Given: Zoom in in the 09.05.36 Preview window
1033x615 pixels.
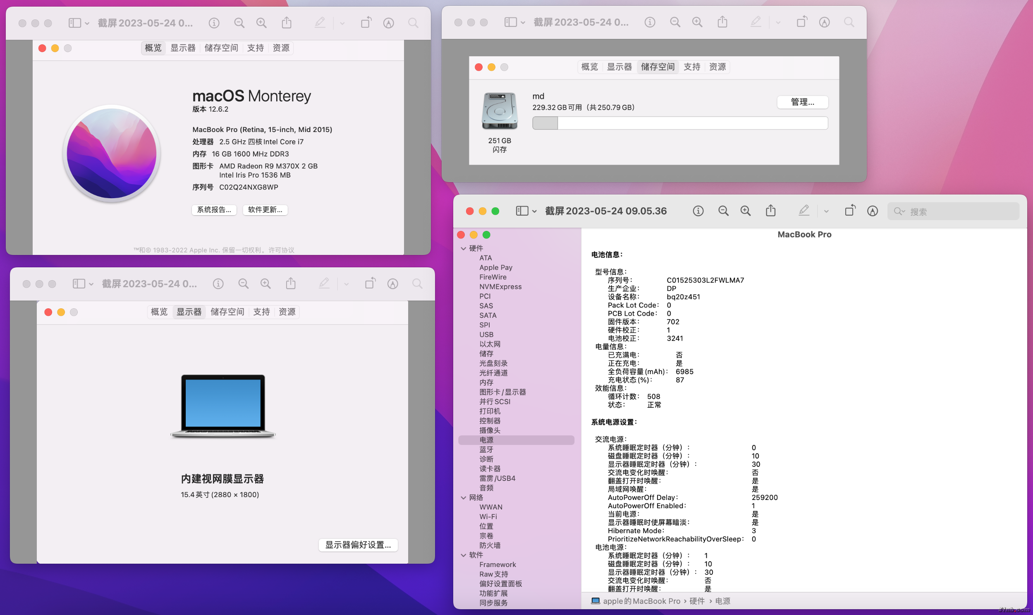Looking at the screenshot, I should point(745,211).
